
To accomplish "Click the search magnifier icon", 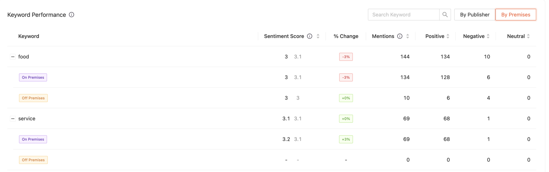I will [445, 15].
